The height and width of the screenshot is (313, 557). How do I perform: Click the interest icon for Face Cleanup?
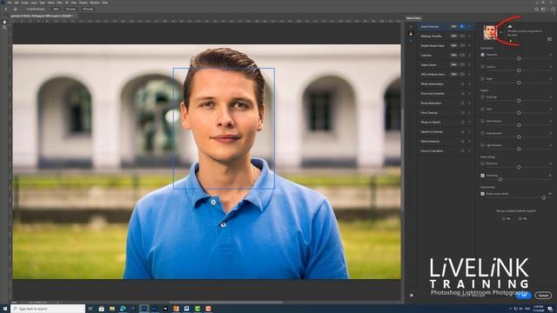click(462, 113)
